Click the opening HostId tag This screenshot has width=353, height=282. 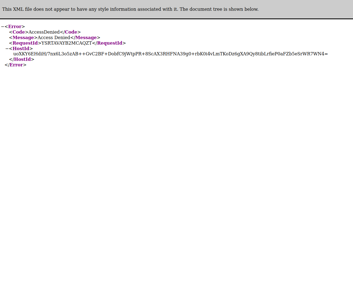21,49
